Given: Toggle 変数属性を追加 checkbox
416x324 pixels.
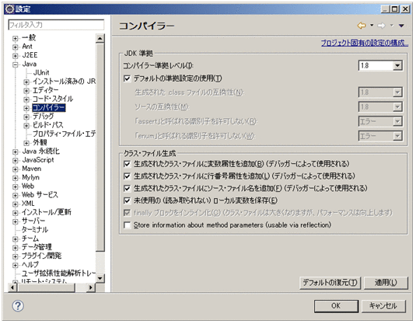Looking at the screenshot, I should [127, 164].
